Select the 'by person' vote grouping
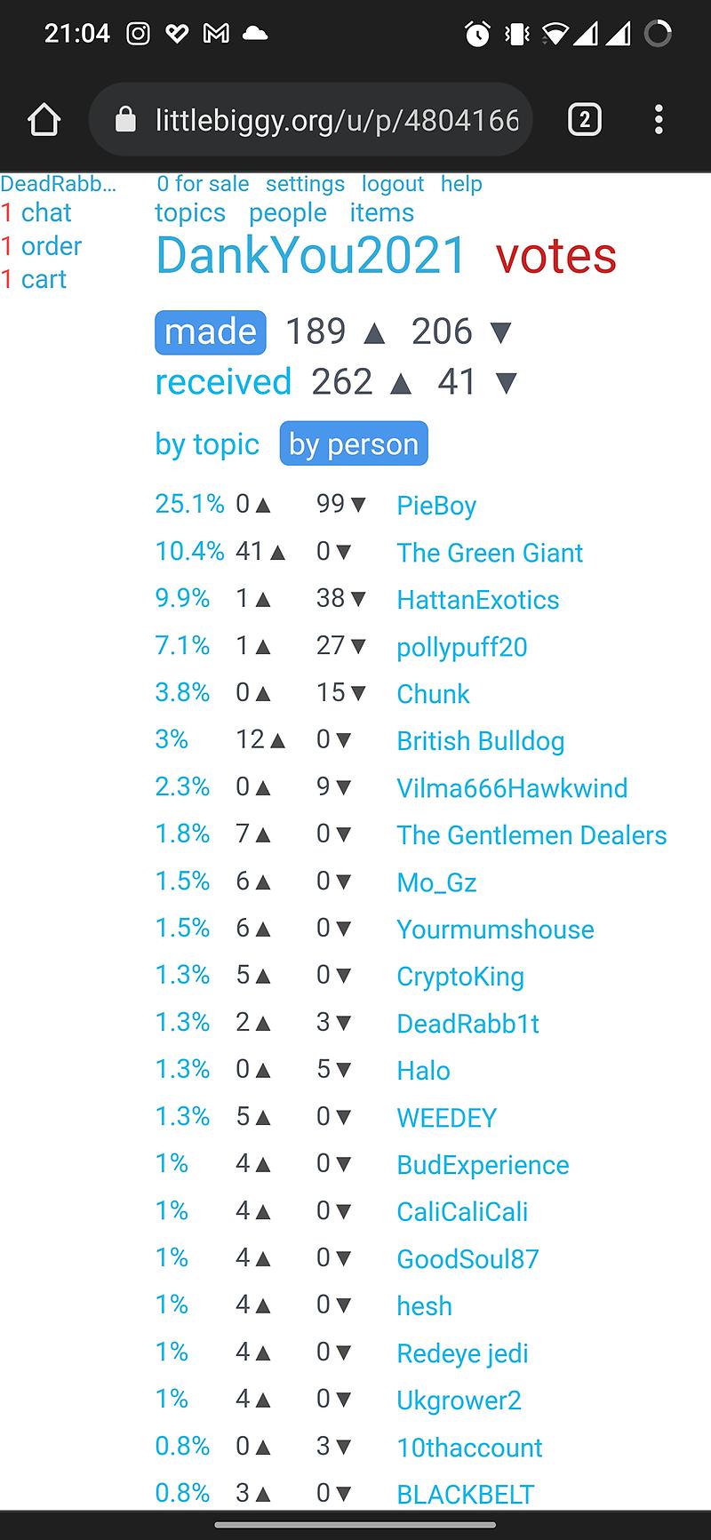711x1540 pixels. [x=354, y=444]
